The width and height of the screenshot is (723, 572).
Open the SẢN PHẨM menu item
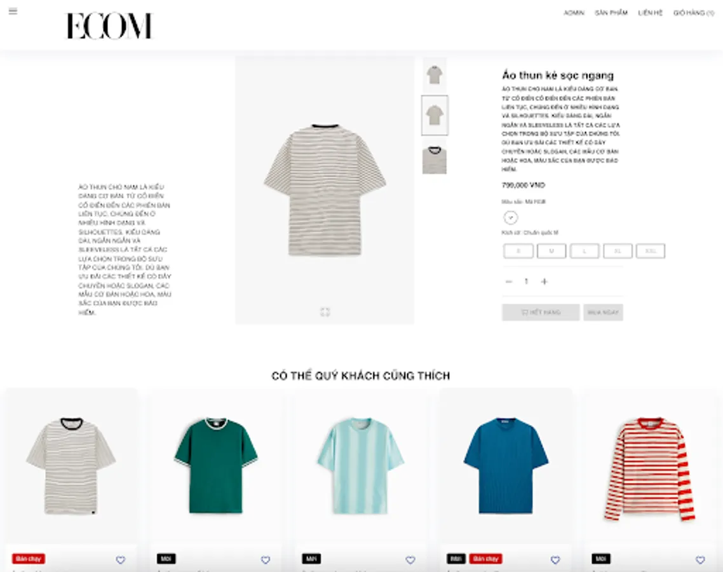pos(611,13)
